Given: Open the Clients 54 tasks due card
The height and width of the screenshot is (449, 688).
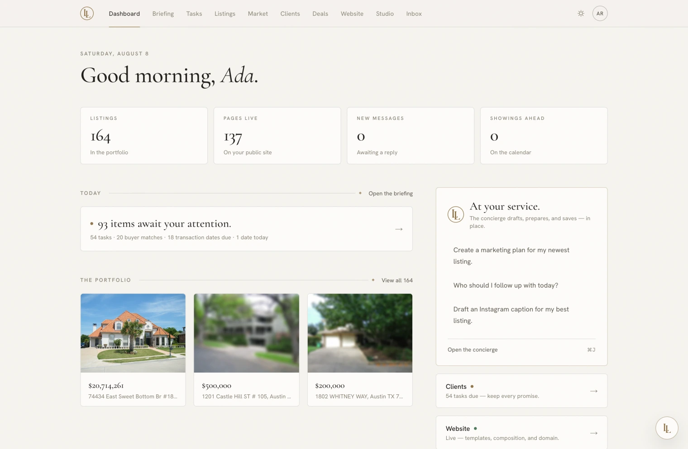Looking at the screenshot, I should [x=521, y=391].
